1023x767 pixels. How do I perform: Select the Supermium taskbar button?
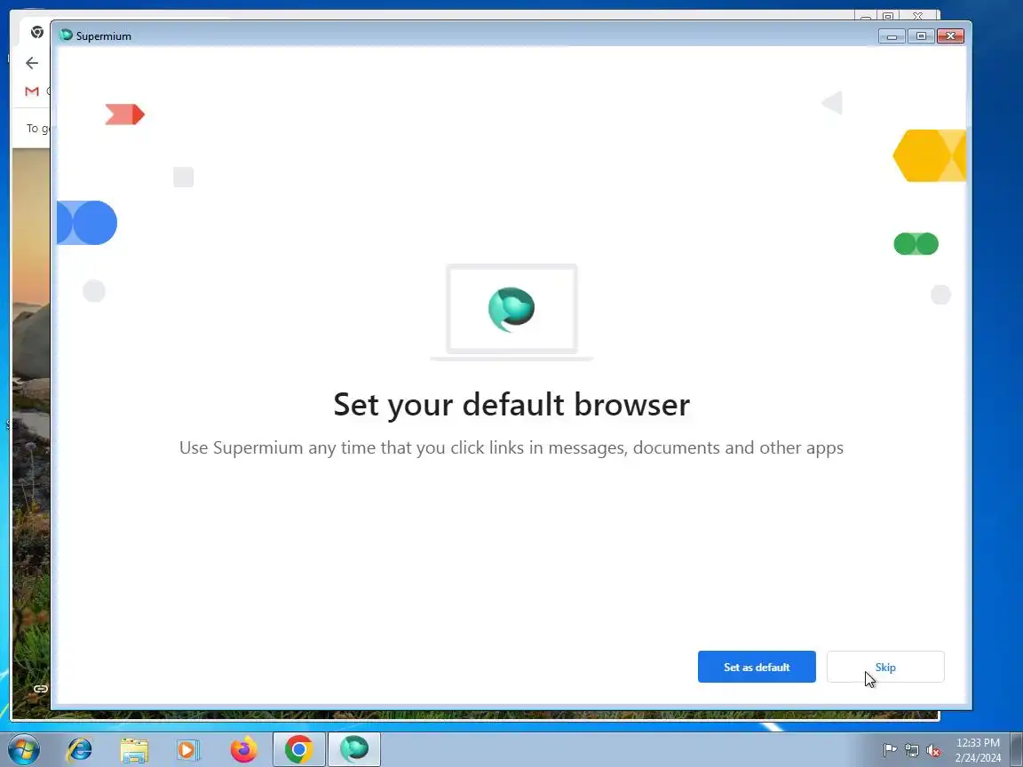click(353, 749)
